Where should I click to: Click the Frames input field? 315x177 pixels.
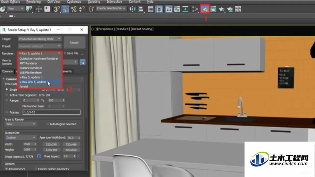pyautogui.click(x=51, y=112)
